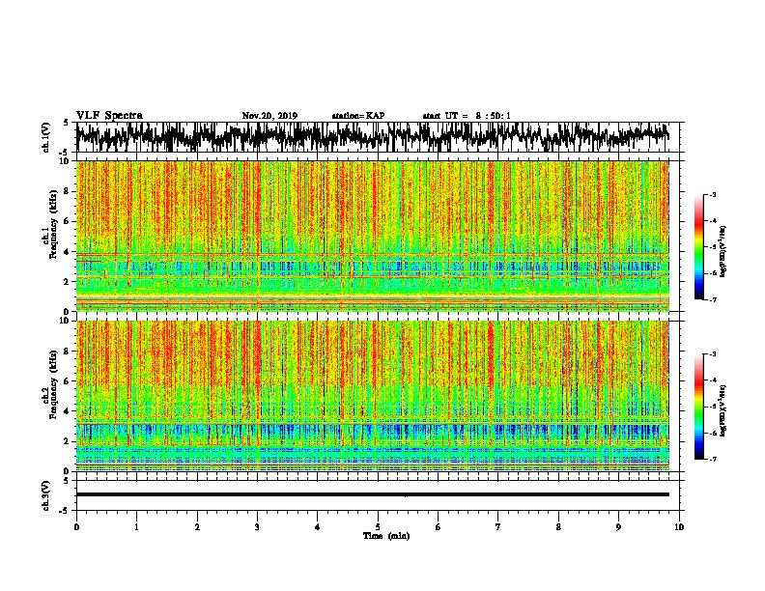Click the ch.2 spectrogram plot area
This screenshot has width=765, height=591.
(372, 396)
